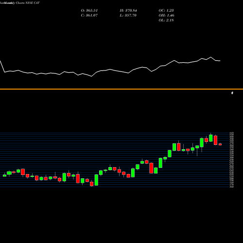Select the low price value L: 357.70
Screen dimensions: 243x243
[x=128, y=16]
